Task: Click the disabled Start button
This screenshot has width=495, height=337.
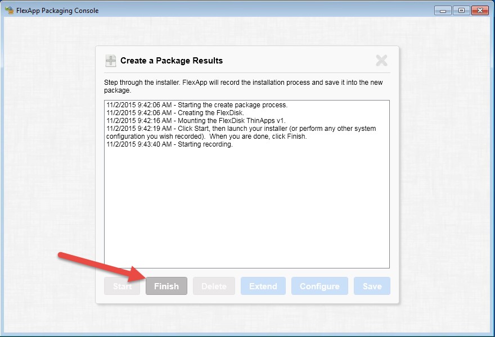Action: [122, 286]
